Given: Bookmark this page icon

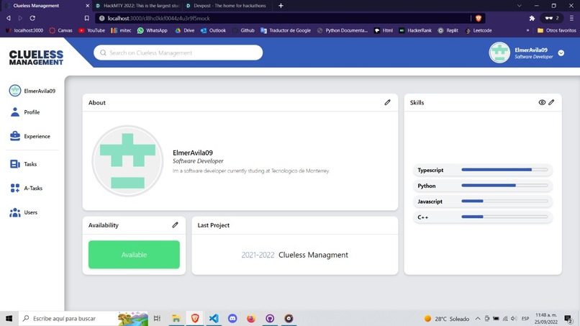Looking at the screenshot, I should pyautogui.click(x=87, y=18).
